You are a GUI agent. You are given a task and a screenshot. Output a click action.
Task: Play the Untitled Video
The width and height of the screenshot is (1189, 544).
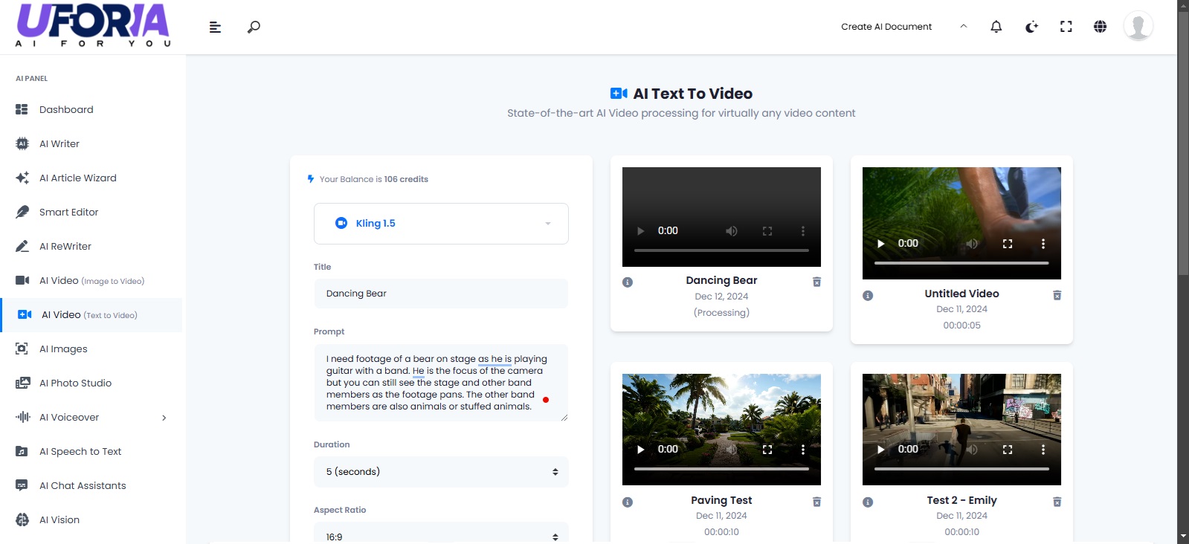[881, 244]
